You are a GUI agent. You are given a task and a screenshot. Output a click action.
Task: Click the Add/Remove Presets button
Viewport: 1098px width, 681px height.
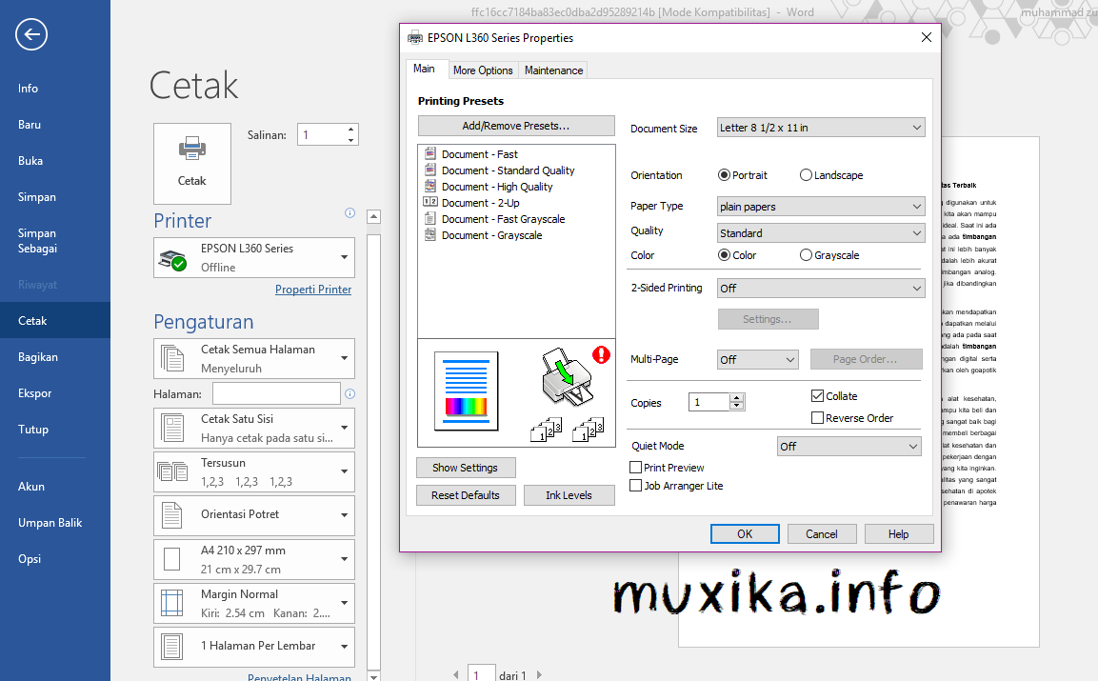point(516,126)
